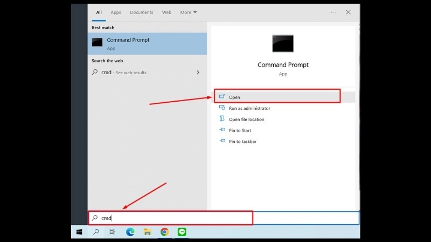Image resolution: width=431 pixels, height=242 pixels.
Task: Pin Command Prompt to Start
Action: click(240, 131)
